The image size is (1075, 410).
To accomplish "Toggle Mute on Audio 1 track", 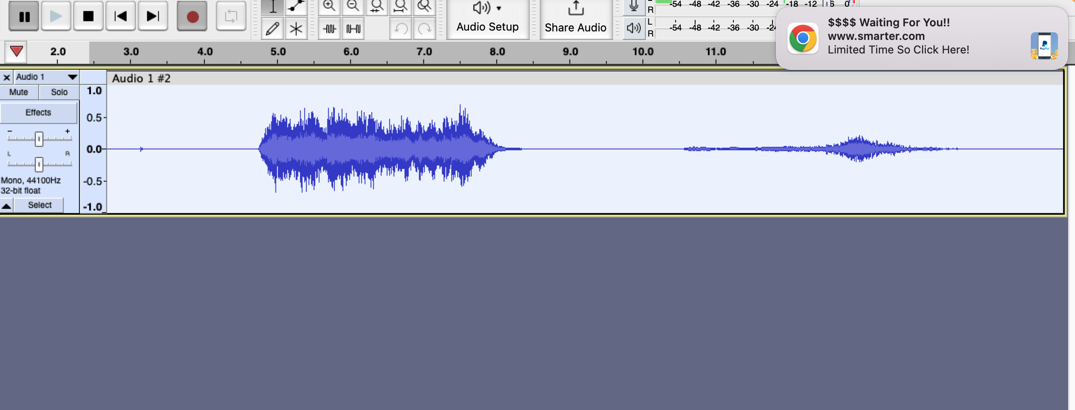I will [x=19, y=92].
